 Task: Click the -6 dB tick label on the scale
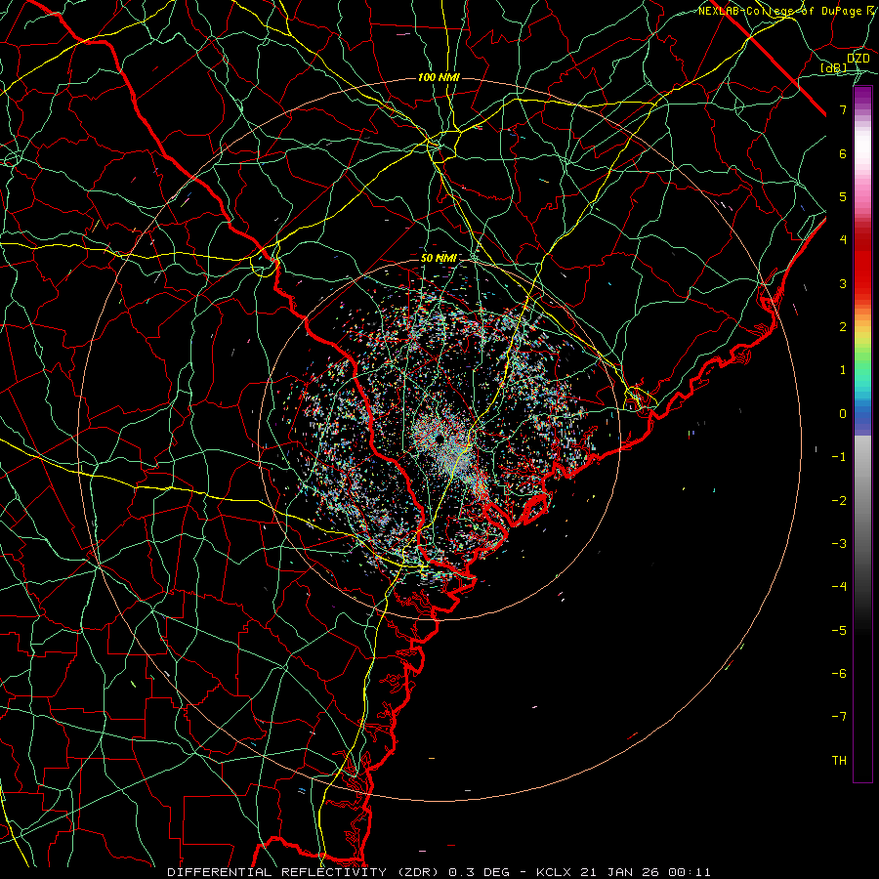(x=839, y=674)
